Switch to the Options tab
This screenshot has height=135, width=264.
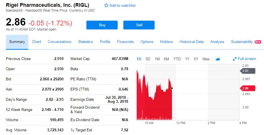tap(147, 42)
